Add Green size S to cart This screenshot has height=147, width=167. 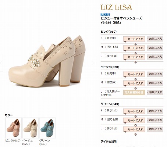click(134, 111)
